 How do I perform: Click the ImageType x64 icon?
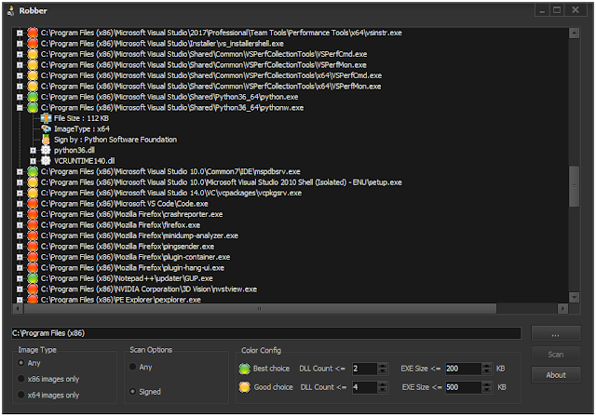pos(46,128)
